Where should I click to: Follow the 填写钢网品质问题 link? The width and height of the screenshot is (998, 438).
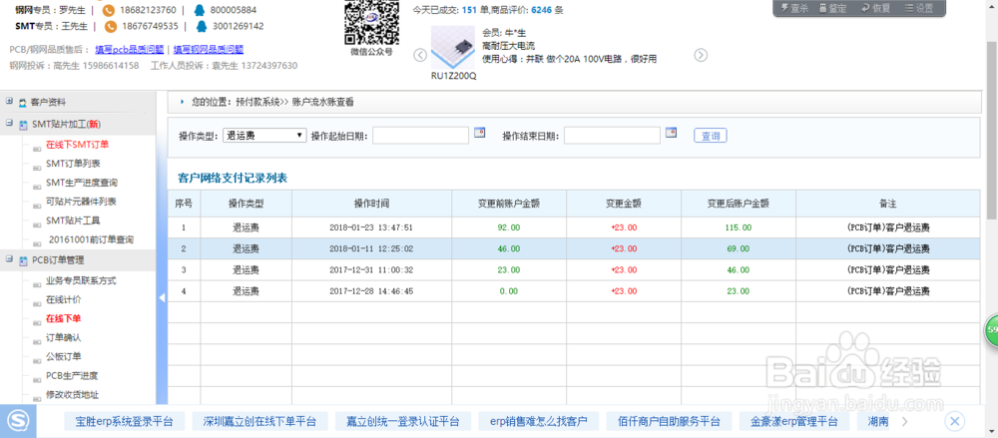point(209,49)
